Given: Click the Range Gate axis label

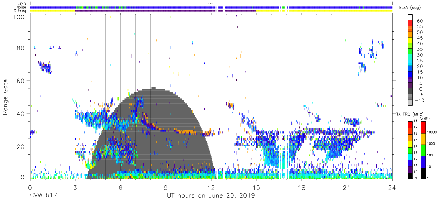Looking at the screenshot, I should pyautogui.click(x=5, y=97).
